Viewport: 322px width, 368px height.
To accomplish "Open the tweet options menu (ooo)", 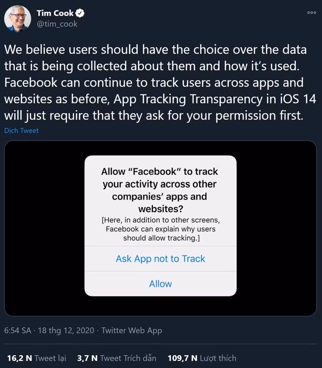I will point(311,13).
